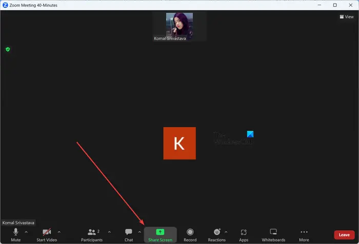This screenshot has height=244, width=359.
Task: Expand the arrow next to Participants
Action: tap(109, 232)
